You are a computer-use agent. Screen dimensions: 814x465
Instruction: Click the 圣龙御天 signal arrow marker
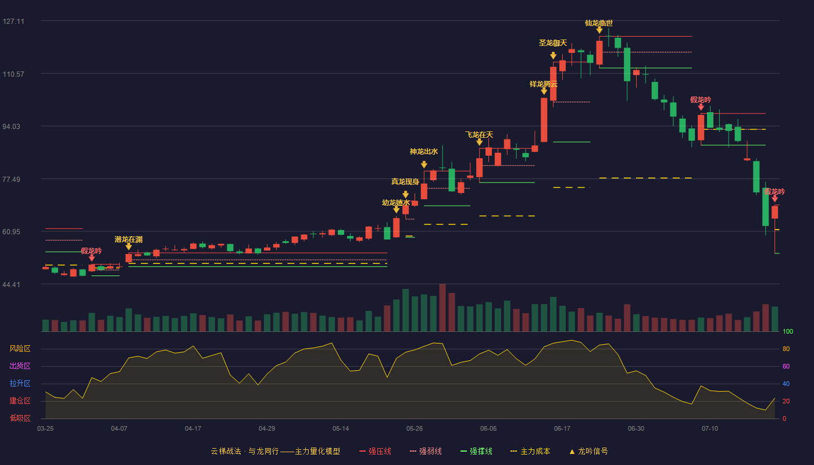pyautogui.click(x=553, y=56)
